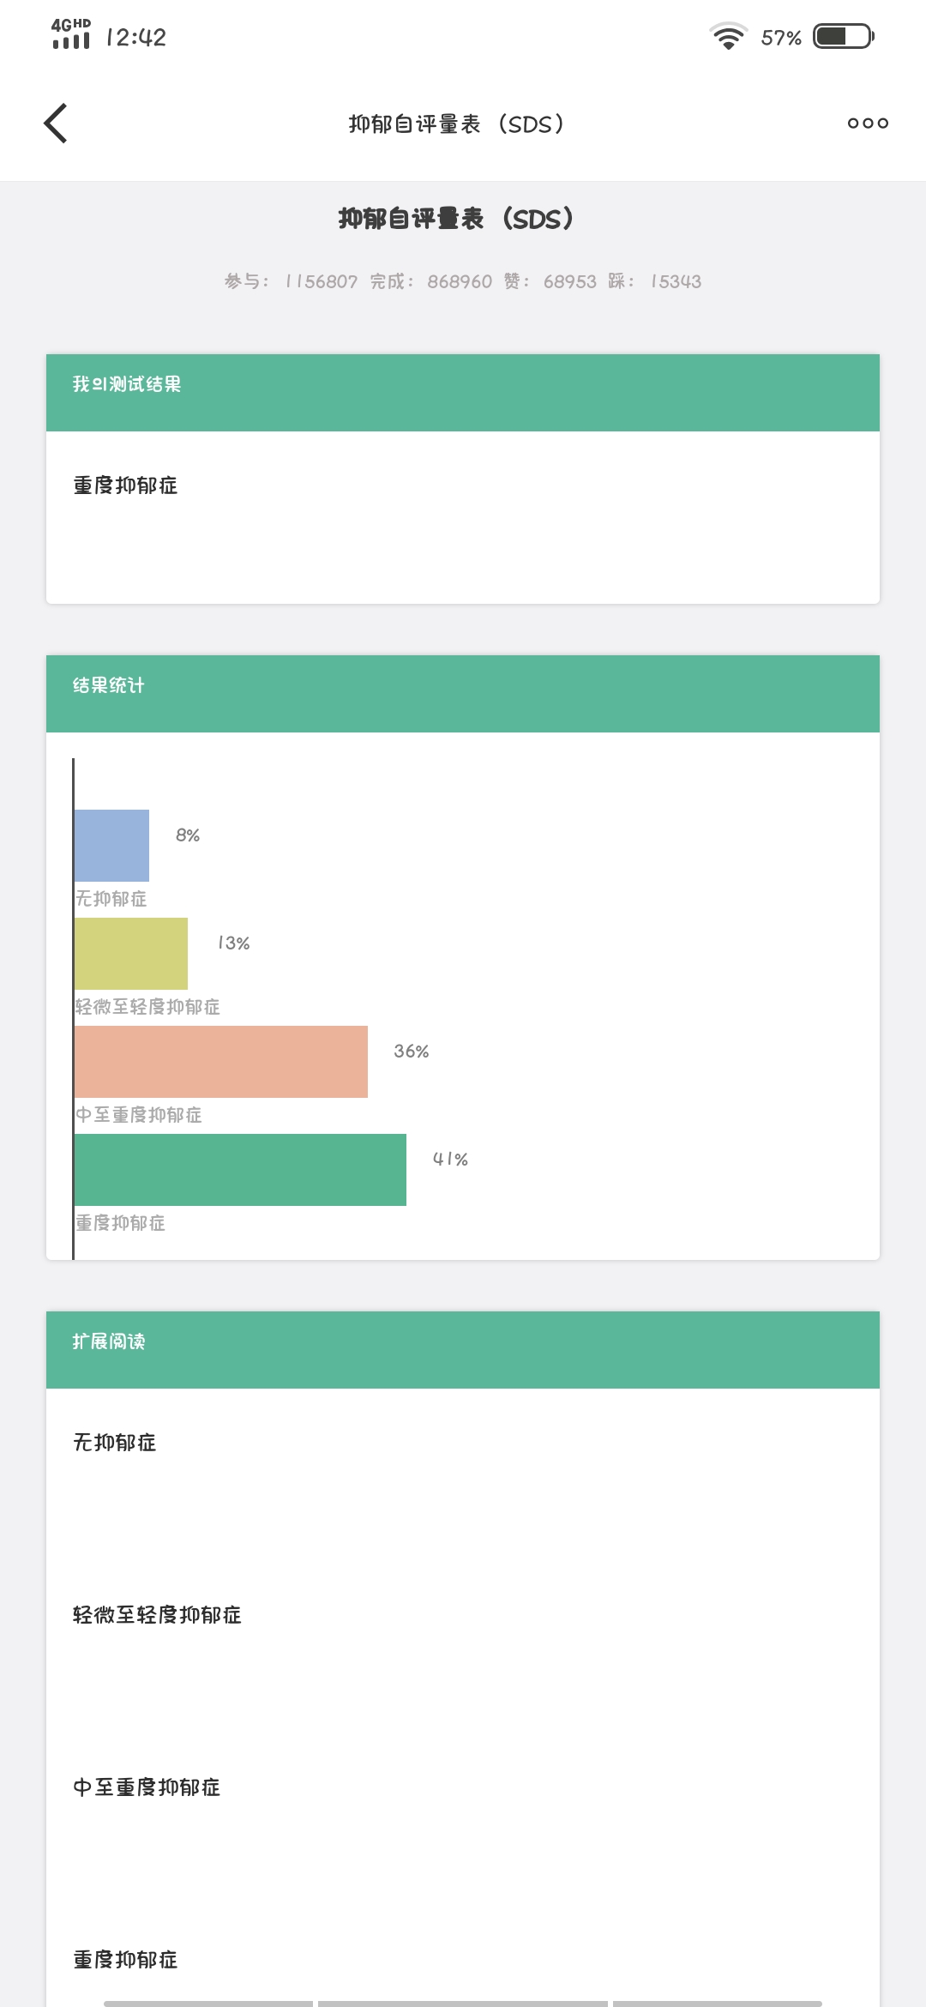
Task: Click the salmon 36% bar
Action: pos(221,1062)
